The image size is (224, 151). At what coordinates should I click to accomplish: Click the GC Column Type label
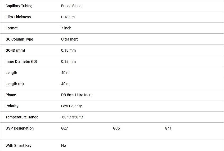[x=19, y=39]
